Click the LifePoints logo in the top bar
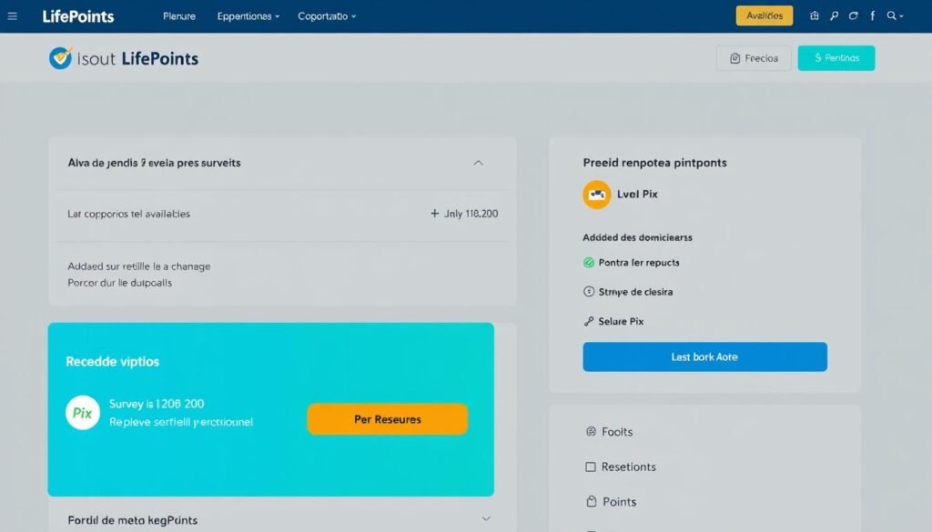Image resolution: width=932 pixels, height=532 pixels. pyautogui.click(x=78, y=16)
